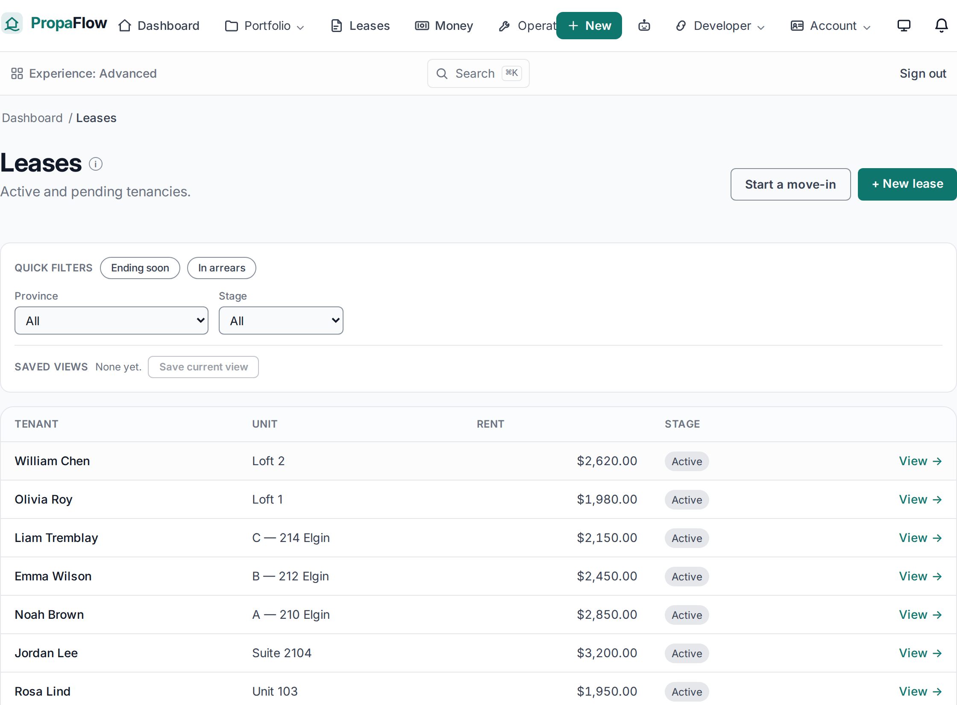View Liam Tremblay's lease
The height and width of the screenshot is (705, 957).
pos(920,538)
